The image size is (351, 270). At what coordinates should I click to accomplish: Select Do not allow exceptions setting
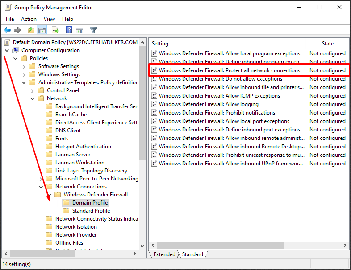pos(248,79)
